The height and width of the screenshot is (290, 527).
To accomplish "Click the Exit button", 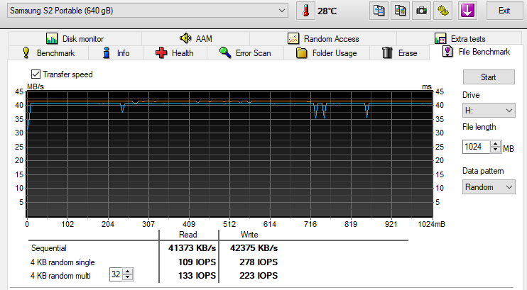I will pos(504,11).
